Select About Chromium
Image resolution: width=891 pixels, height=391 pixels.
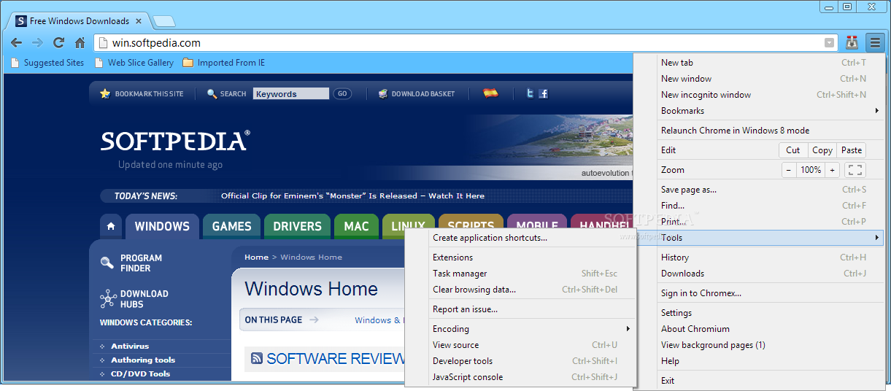tap(759, 329)
